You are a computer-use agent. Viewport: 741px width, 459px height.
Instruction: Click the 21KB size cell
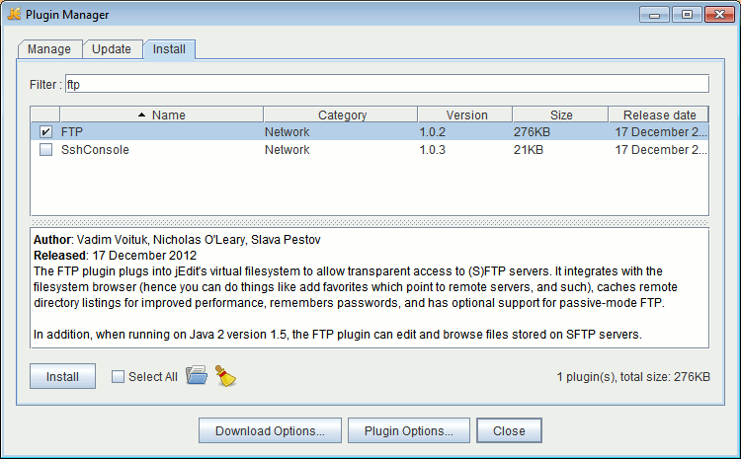point(529,150)
